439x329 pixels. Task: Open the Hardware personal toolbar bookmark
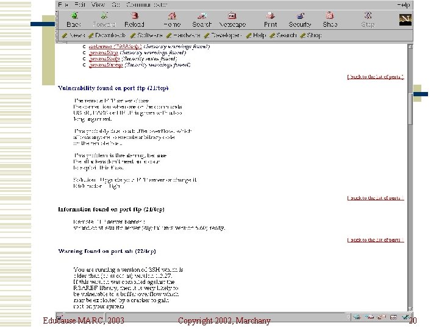183,35
